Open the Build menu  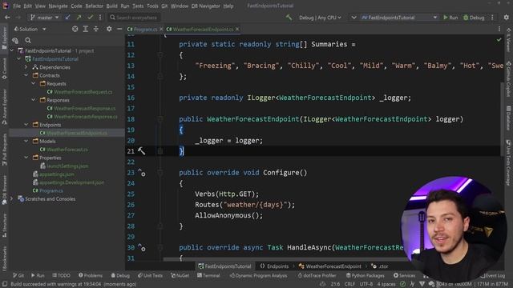pyautogui.click(x=112, y=6)
